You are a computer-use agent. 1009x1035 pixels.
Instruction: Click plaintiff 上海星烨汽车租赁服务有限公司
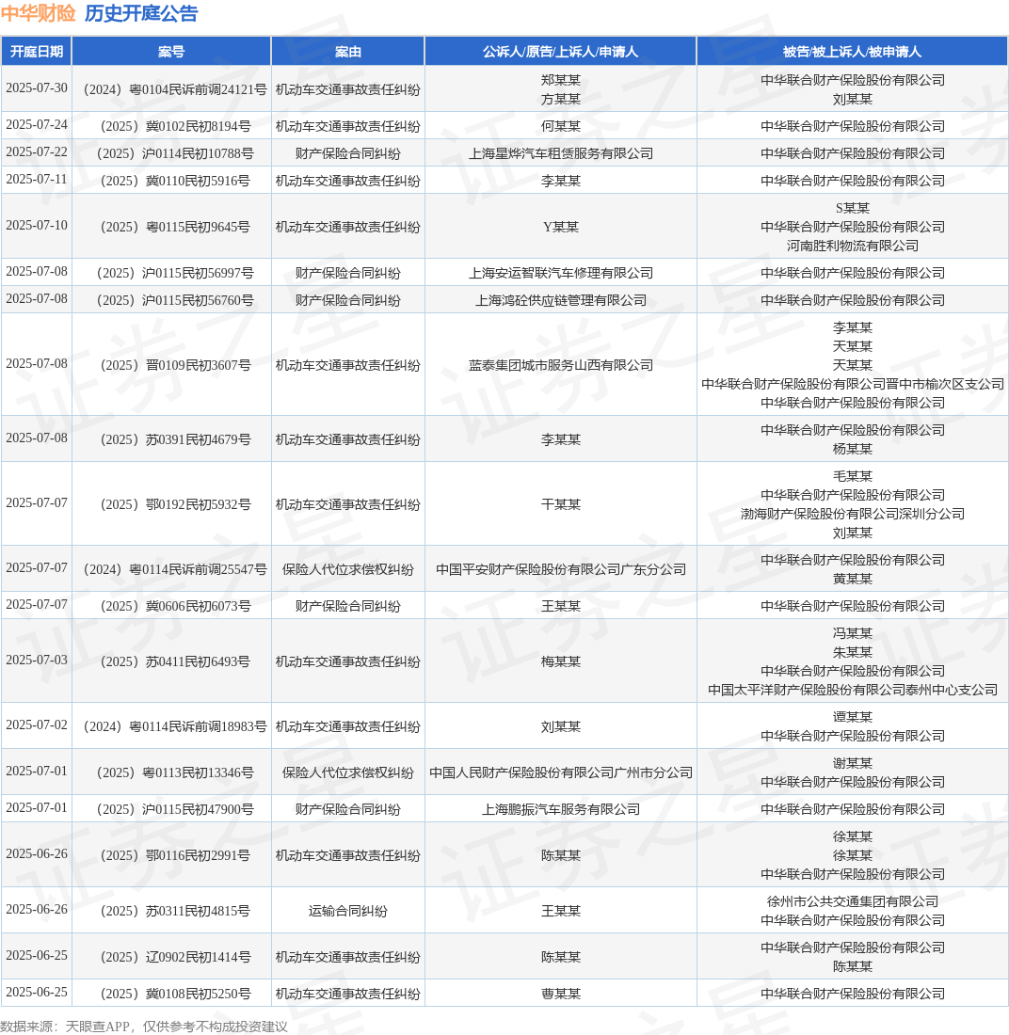(x=561, y=153)
